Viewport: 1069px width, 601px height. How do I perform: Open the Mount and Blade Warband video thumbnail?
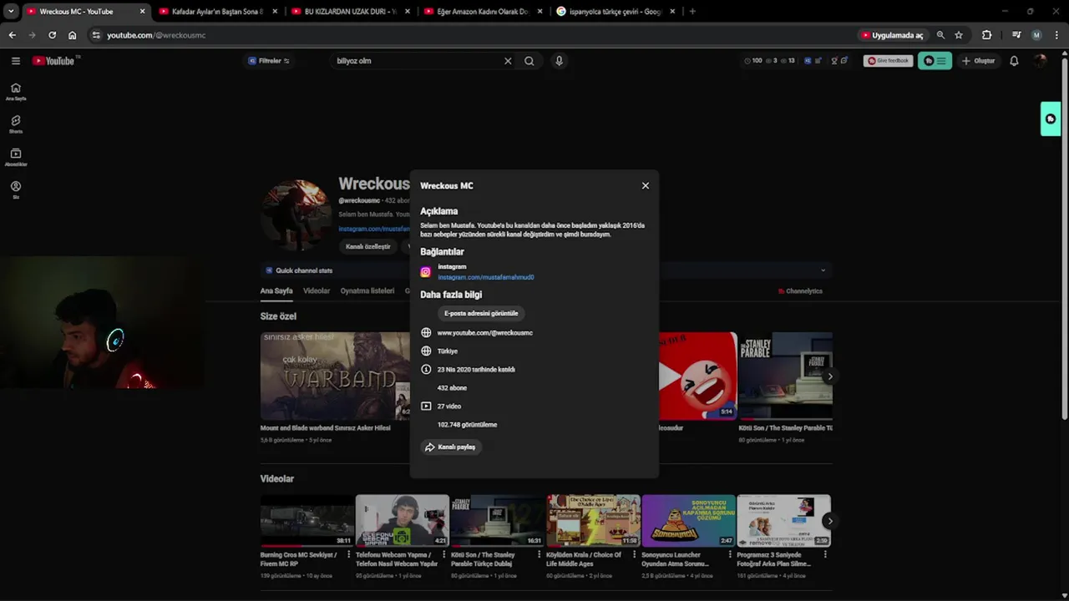coord(335,376)
